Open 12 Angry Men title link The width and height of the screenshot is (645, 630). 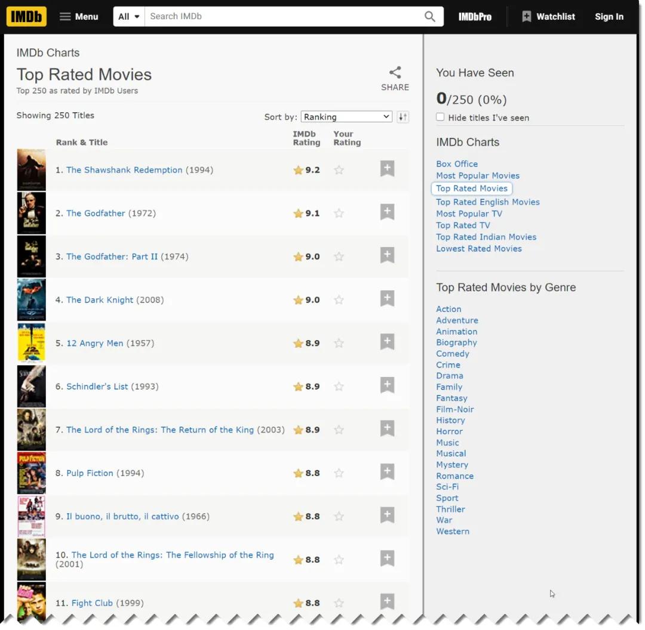94,343
